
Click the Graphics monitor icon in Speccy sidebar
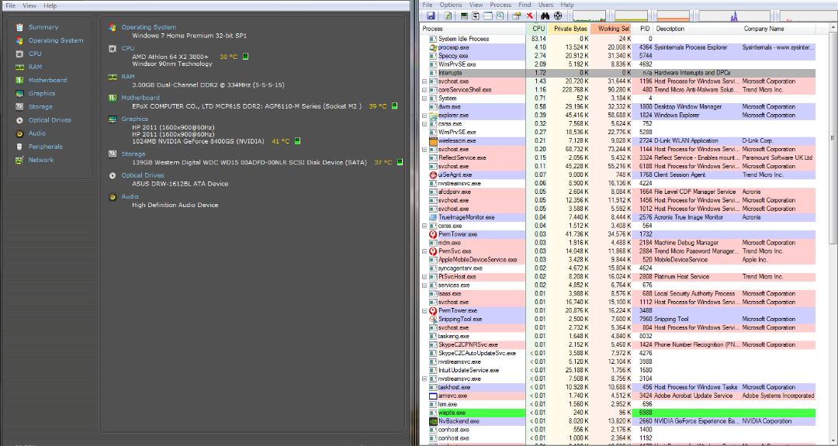coord(19,94)
